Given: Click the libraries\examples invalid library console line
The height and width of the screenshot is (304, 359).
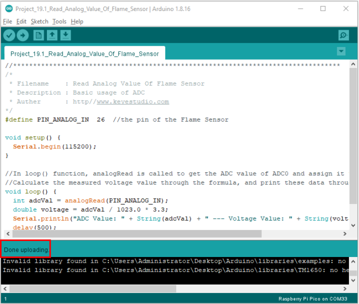Looking at the screenshot, I should click(x=175, y=261).
